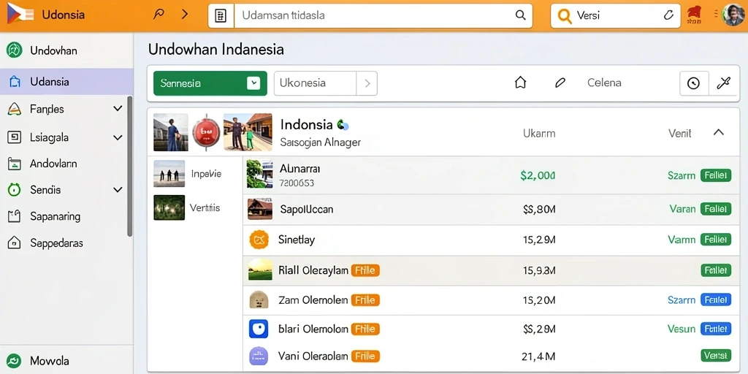Click the orange magnifier in Versi box
748x374 pixels.
(565, 16)
